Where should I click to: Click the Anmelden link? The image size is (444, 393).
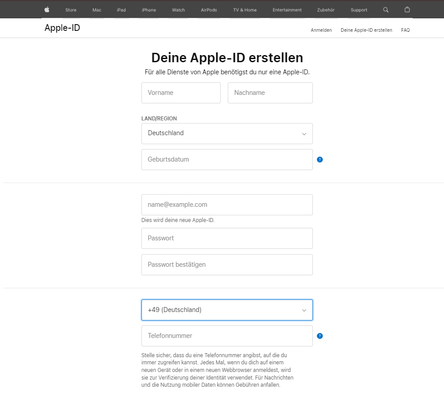[x=321, y=30]
